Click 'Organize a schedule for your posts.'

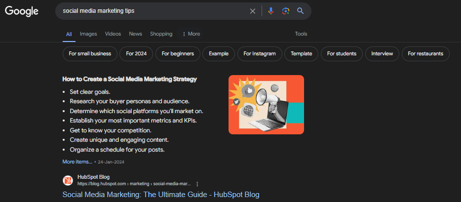(x=117, y=150)
